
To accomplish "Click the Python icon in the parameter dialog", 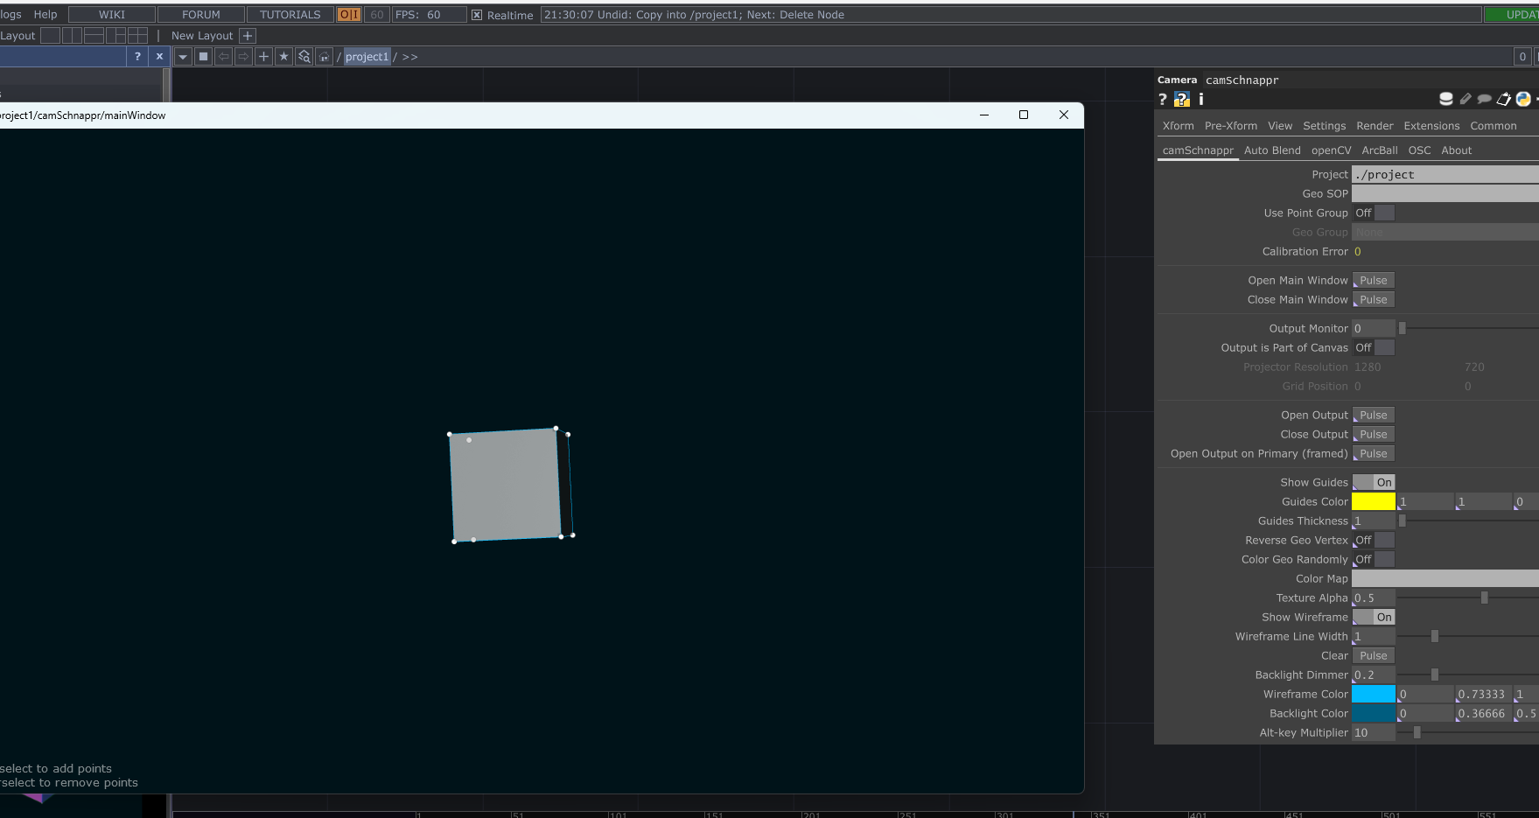I will (1522, 99).
